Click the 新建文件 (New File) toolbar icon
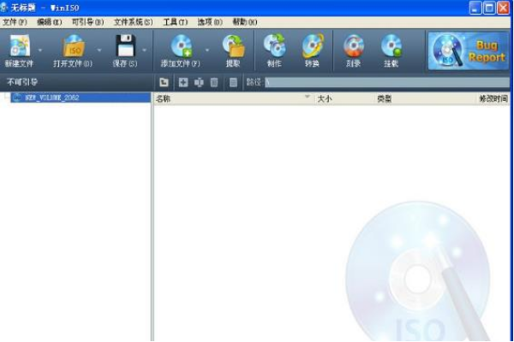Viewport: 514px width, 342px height. (x=20, y=46)
